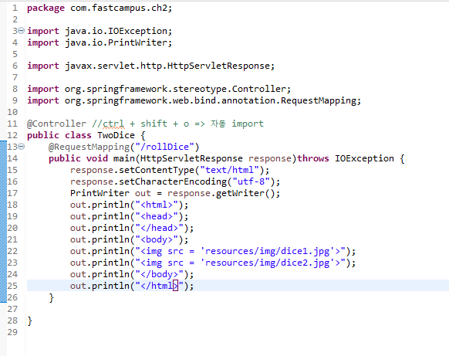449x356 pixels.
Task: Click 'resources/img/dice1.jpg' path text
Action: tap(267, 252)
